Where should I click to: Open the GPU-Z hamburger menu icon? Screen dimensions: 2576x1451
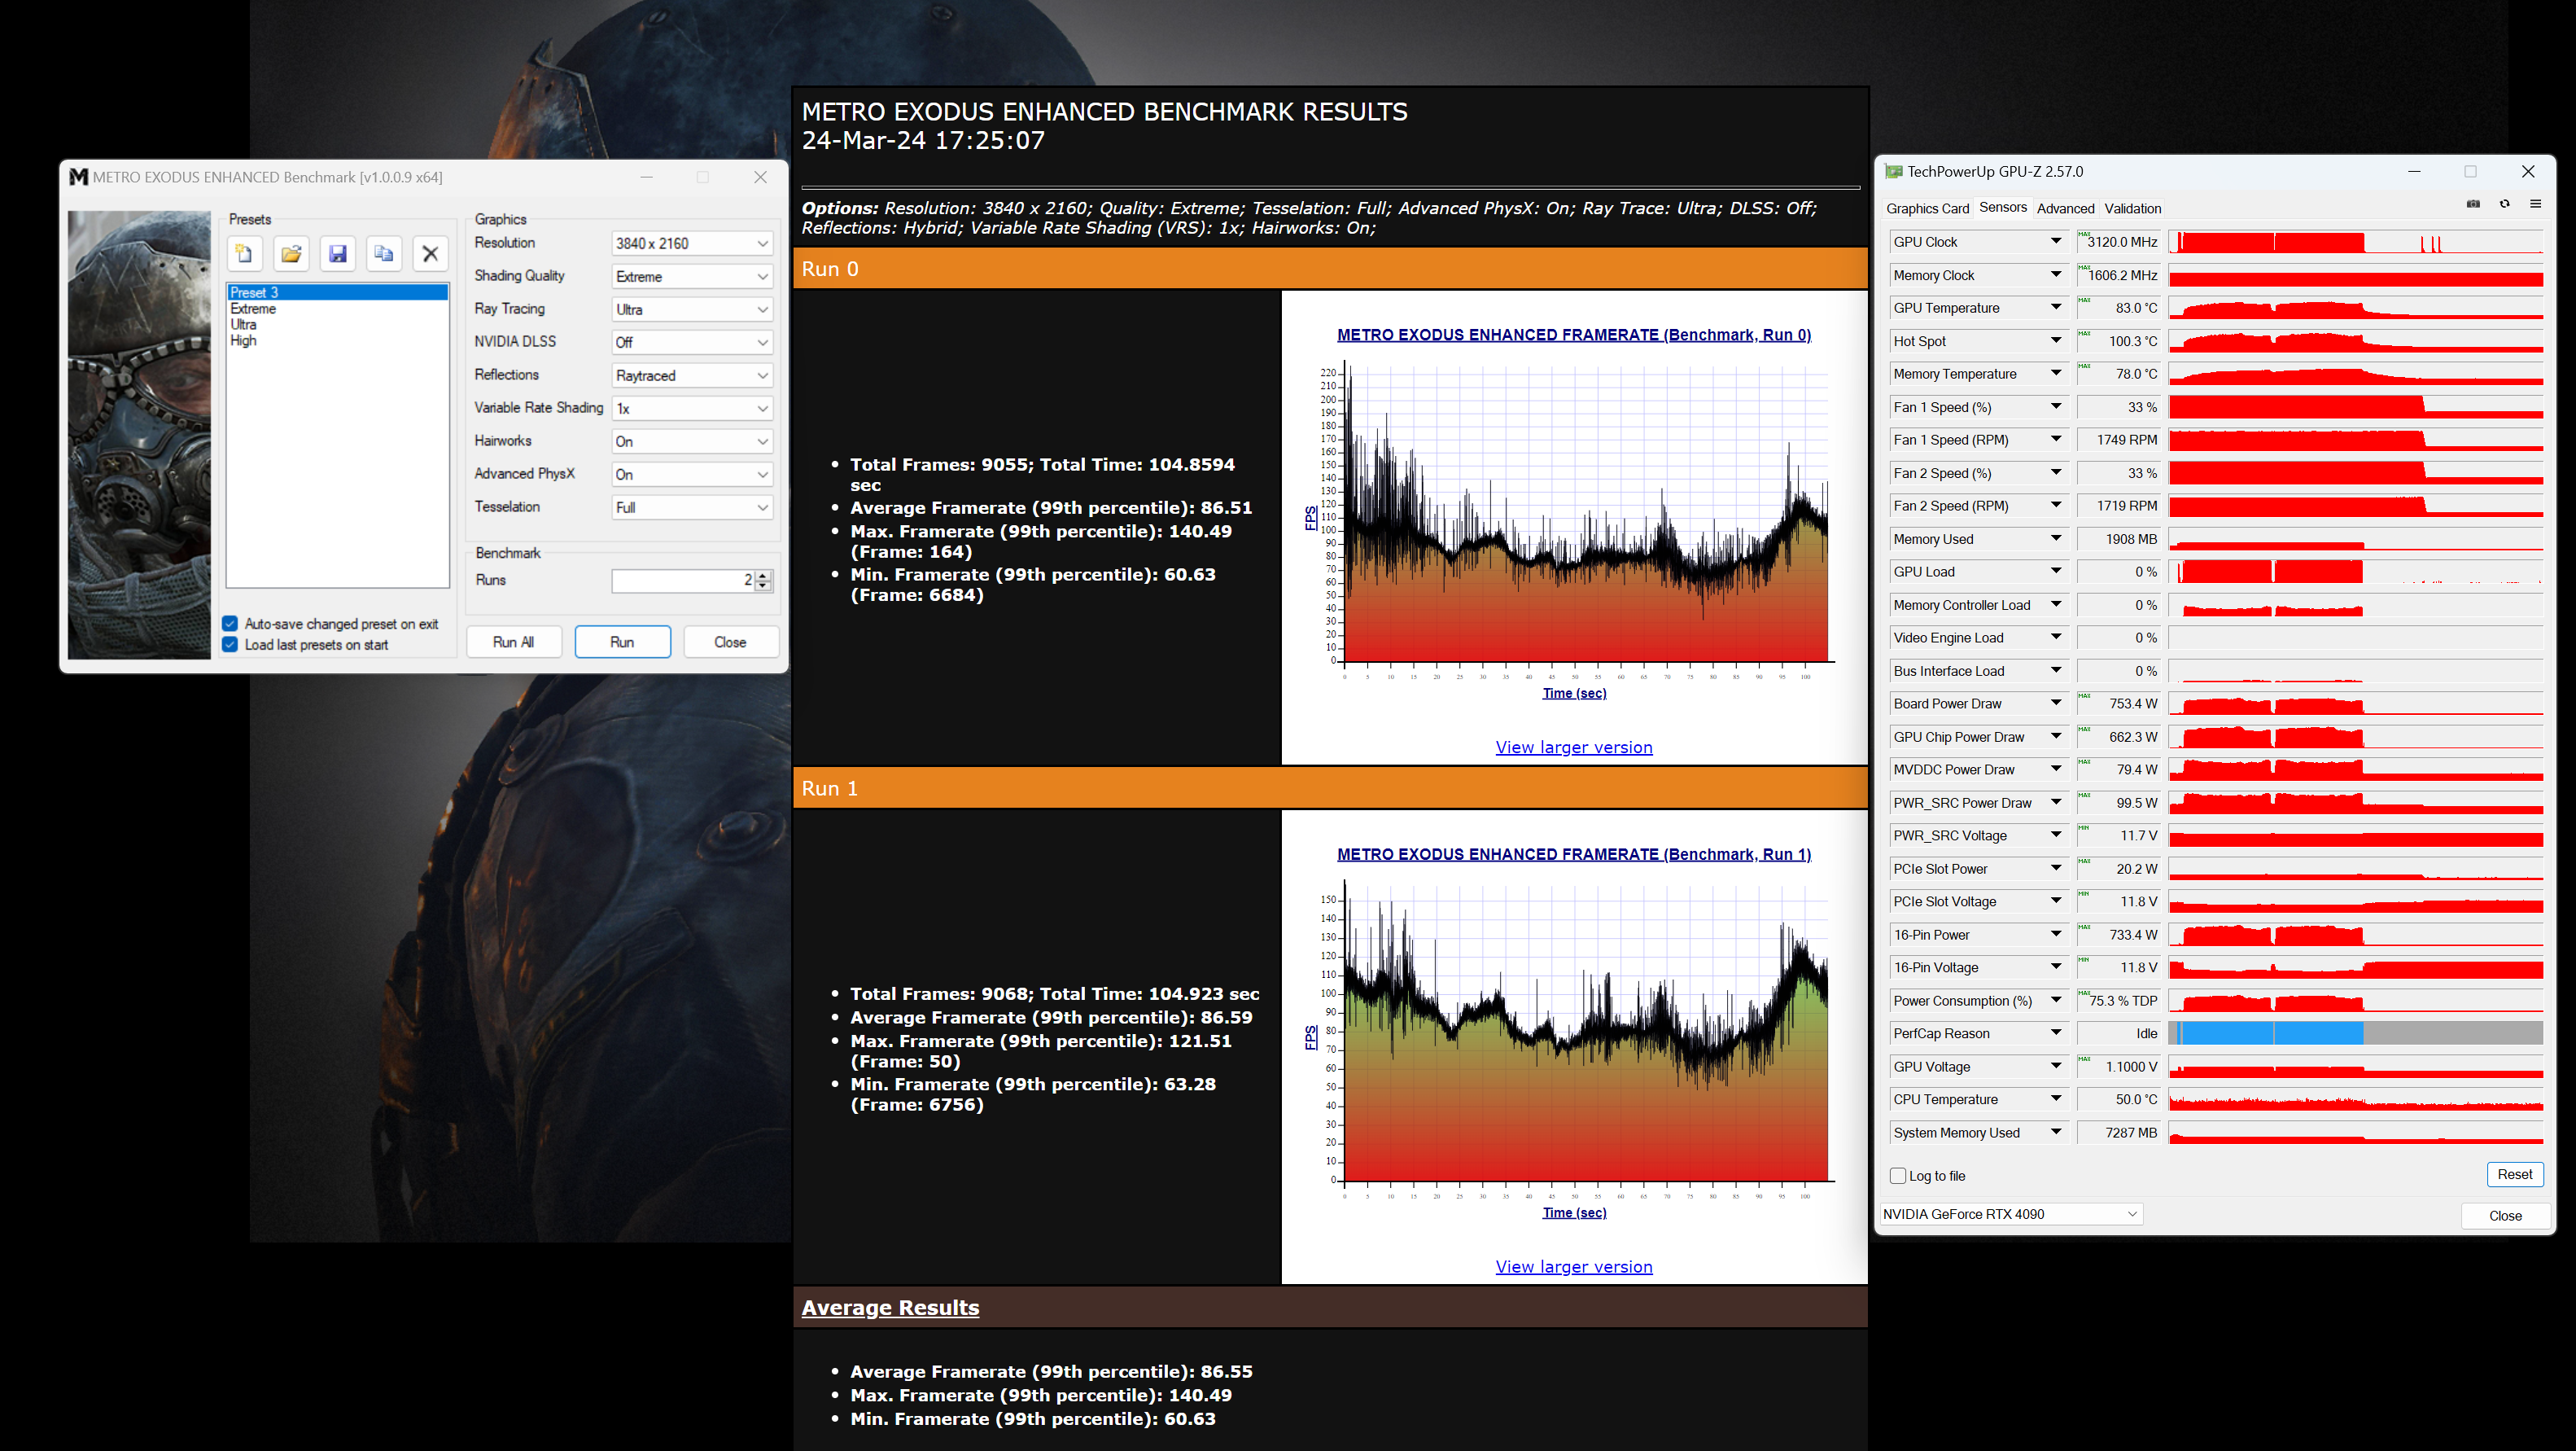click(x=2535, y=204)
